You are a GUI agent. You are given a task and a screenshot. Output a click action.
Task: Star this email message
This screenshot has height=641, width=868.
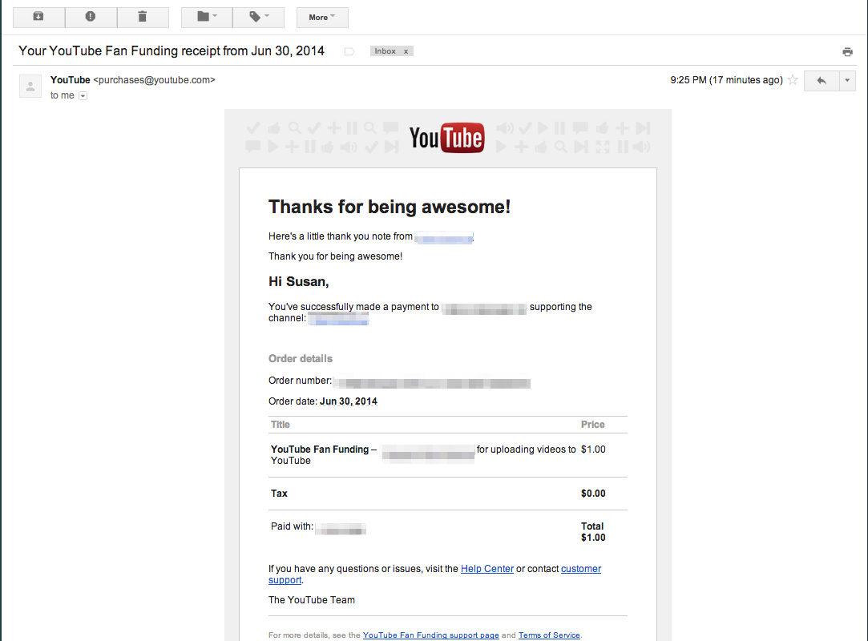(793, 79)
